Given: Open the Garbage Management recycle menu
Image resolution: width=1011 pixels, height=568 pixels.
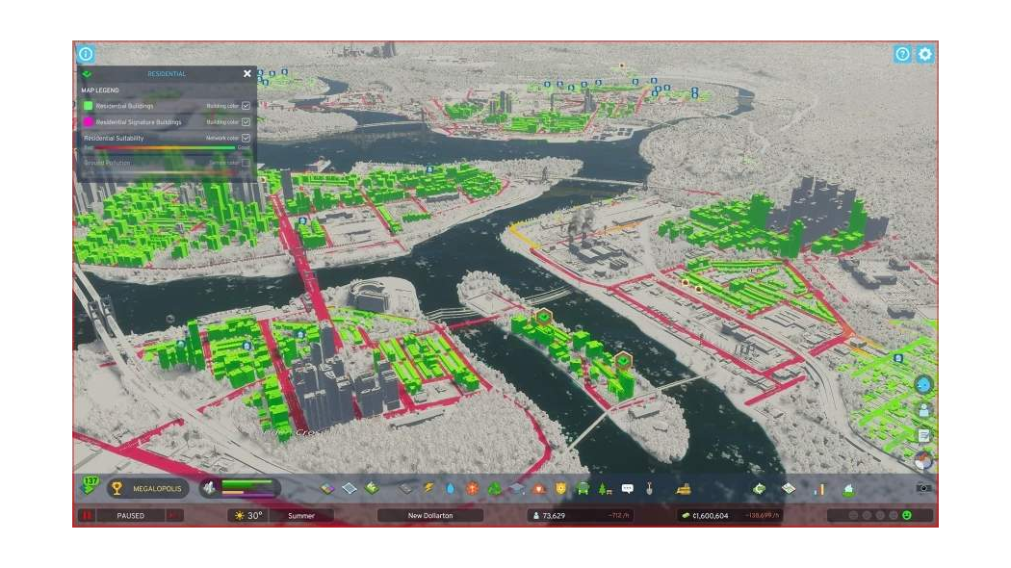Looking at the screenshot, I should [x=495, y=489].
